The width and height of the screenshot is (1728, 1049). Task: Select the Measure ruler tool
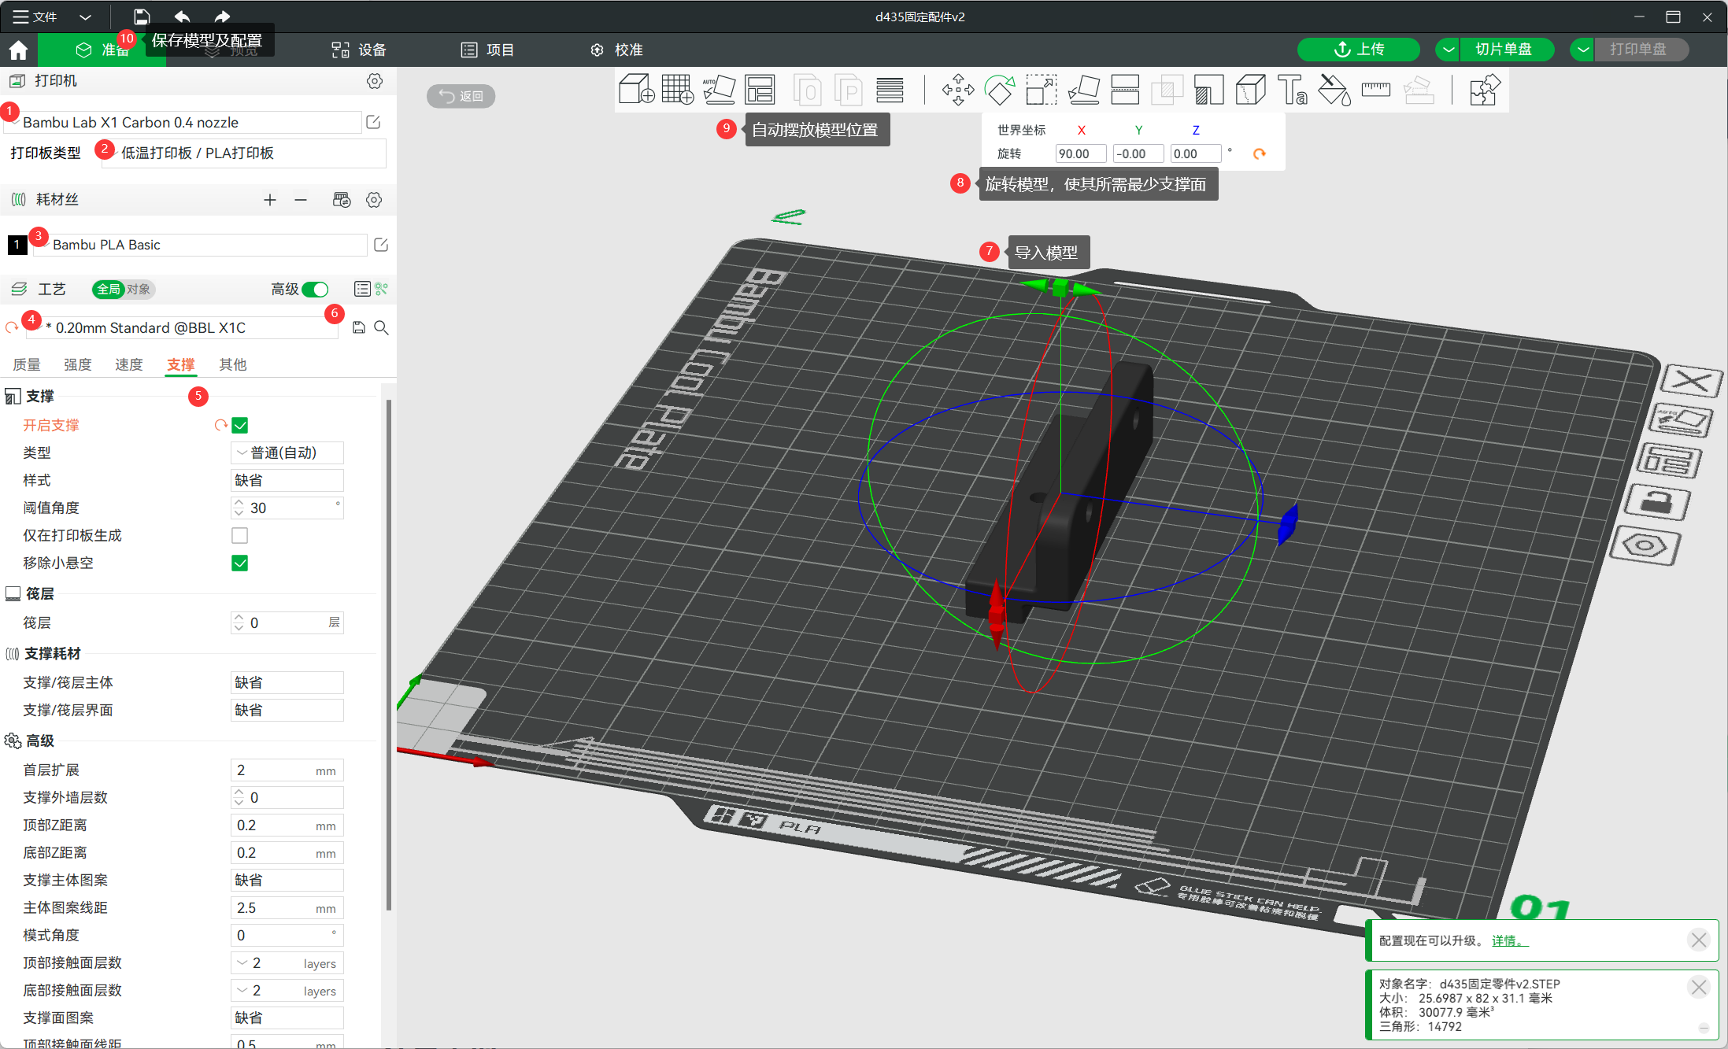tap(1375, 89)
